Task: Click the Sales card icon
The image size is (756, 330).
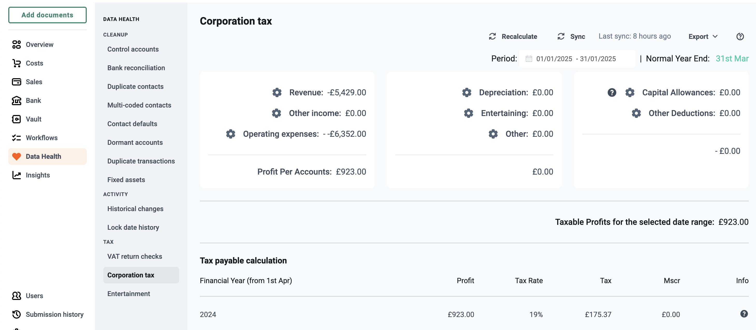Action: click(16, 82)
